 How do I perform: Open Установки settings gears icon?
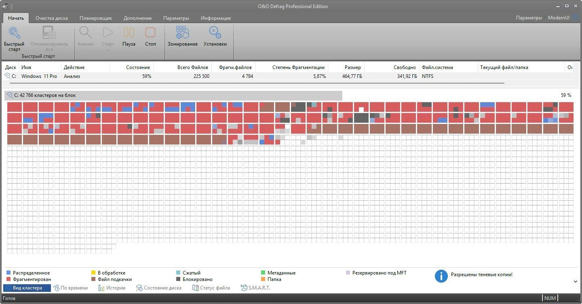(215, 32)
